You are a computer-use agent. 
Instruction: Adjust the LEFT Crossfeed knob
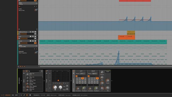tap(78, 89)
